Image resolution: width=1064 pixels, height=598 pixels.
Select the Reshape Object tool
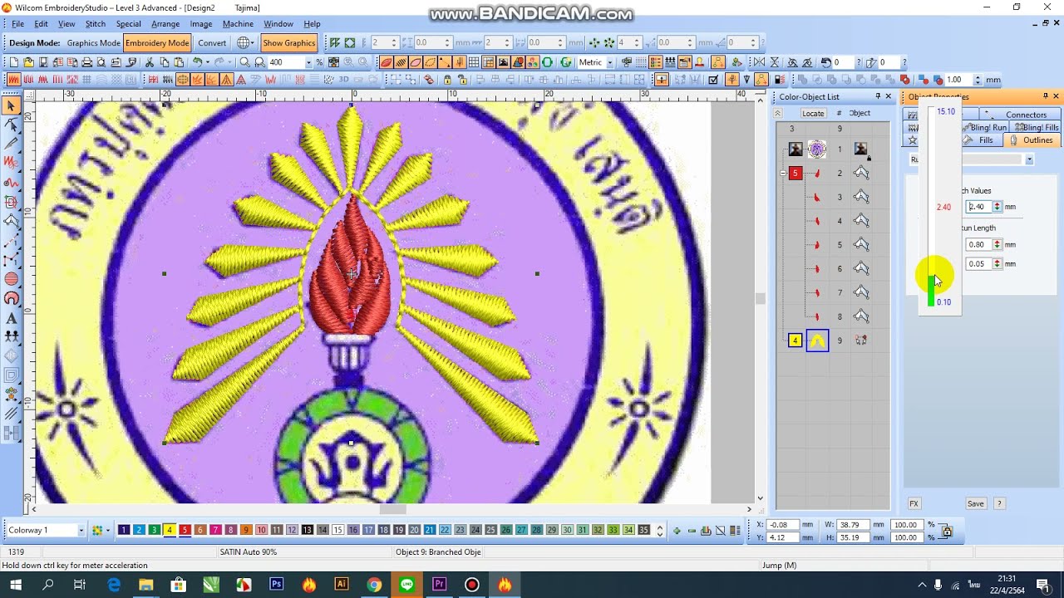(12, 125)
